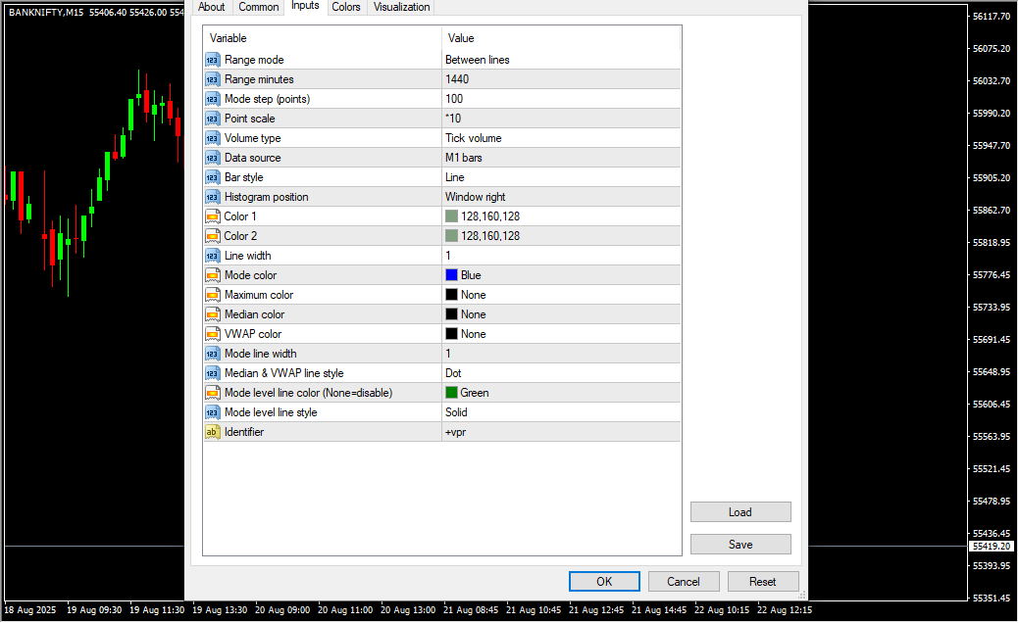Open the Visualization tab

coord(401,7)
